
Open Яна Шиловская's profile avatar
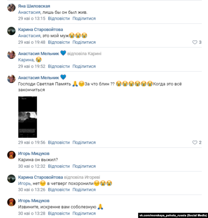pos(11,8)
